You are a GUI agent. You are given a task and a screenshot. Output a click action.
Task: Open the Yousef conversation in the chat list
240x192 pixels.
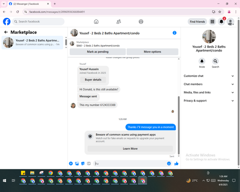pos(32,43)
